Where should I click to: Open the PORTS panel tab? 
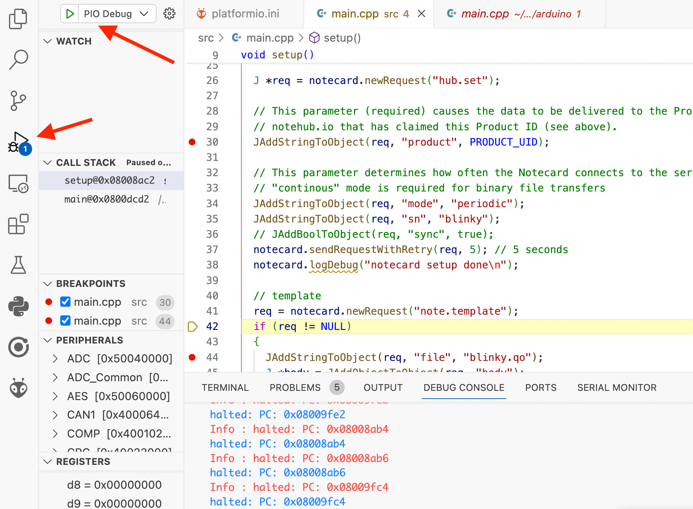[x=541, y=388]
